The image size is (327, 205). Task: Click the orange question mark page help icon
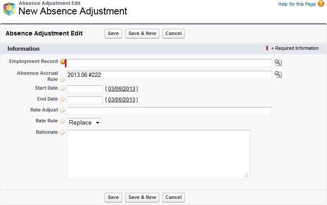pos(321,4)
